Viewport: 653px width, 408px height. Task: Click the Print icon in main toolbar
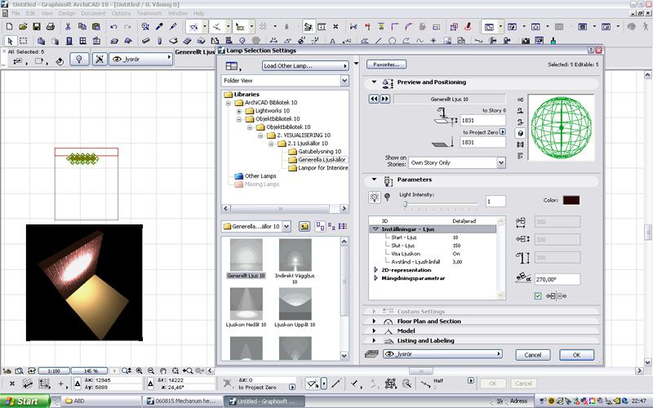(x=51, y=27)
